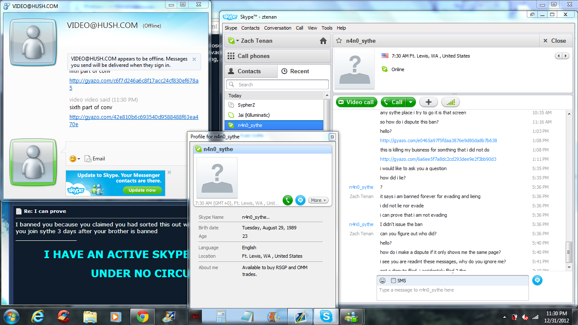Click the plus button to add people
This screenshot has height=325, width=578.
429,102
